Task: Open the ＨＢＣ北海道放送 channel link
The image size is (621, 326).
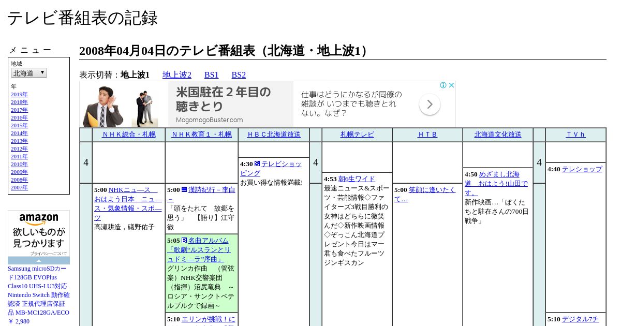Action: click(x=274, y=135)
